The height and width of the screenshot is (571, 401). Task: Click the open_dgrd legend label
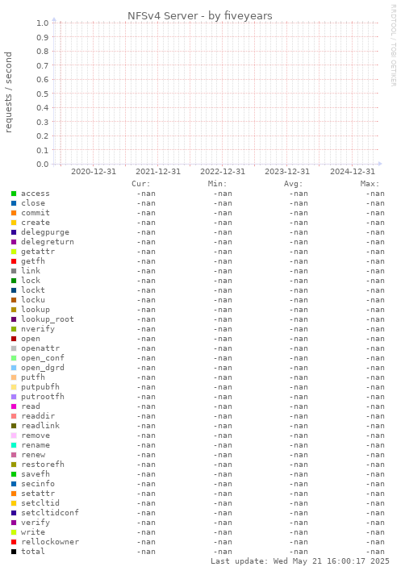(x=43, y=368)
